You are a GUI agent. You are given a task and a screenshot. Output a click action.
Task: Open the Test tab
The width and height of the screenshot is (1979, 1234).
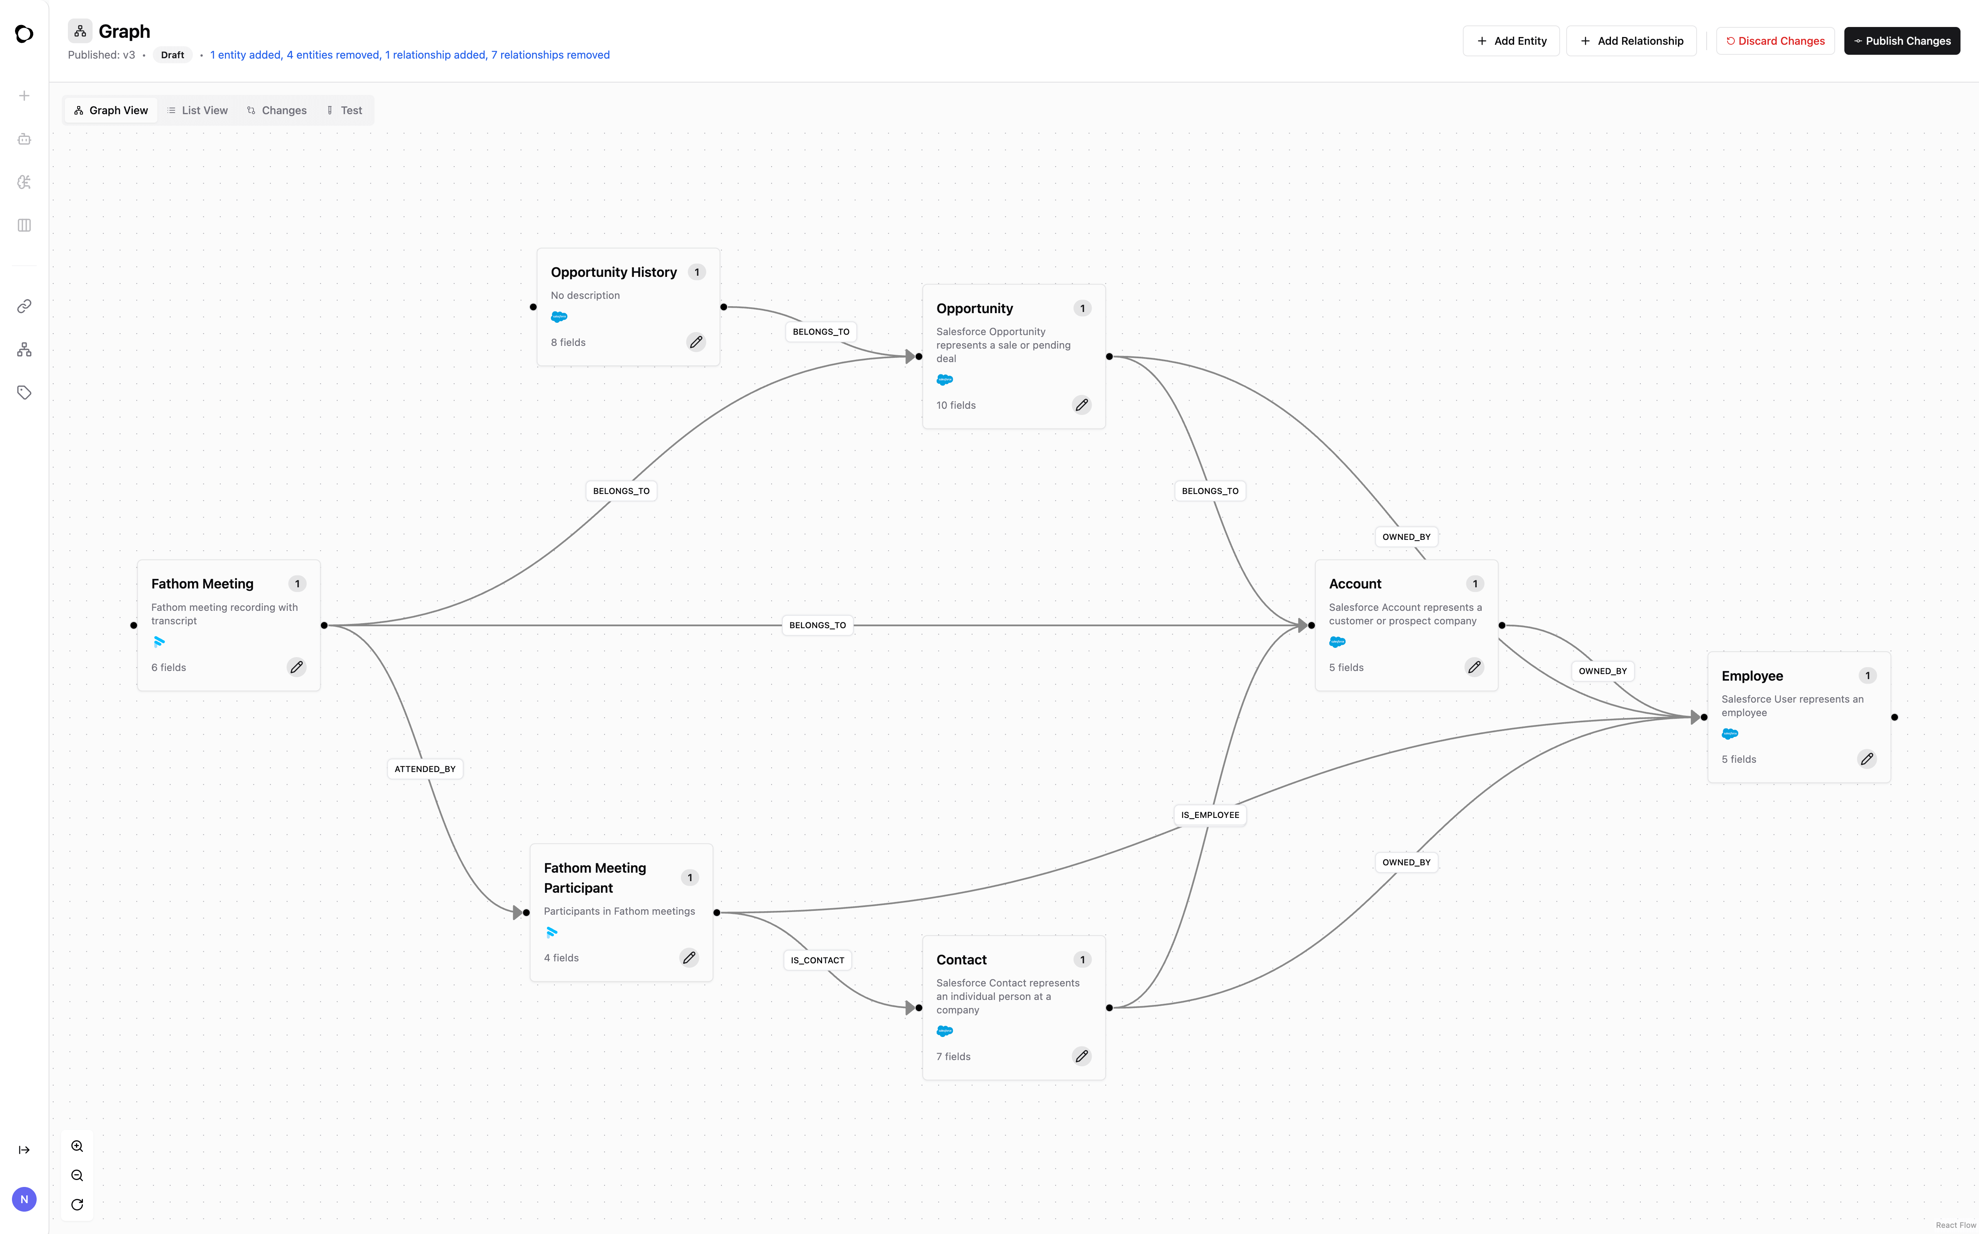[x=344, y=110]
